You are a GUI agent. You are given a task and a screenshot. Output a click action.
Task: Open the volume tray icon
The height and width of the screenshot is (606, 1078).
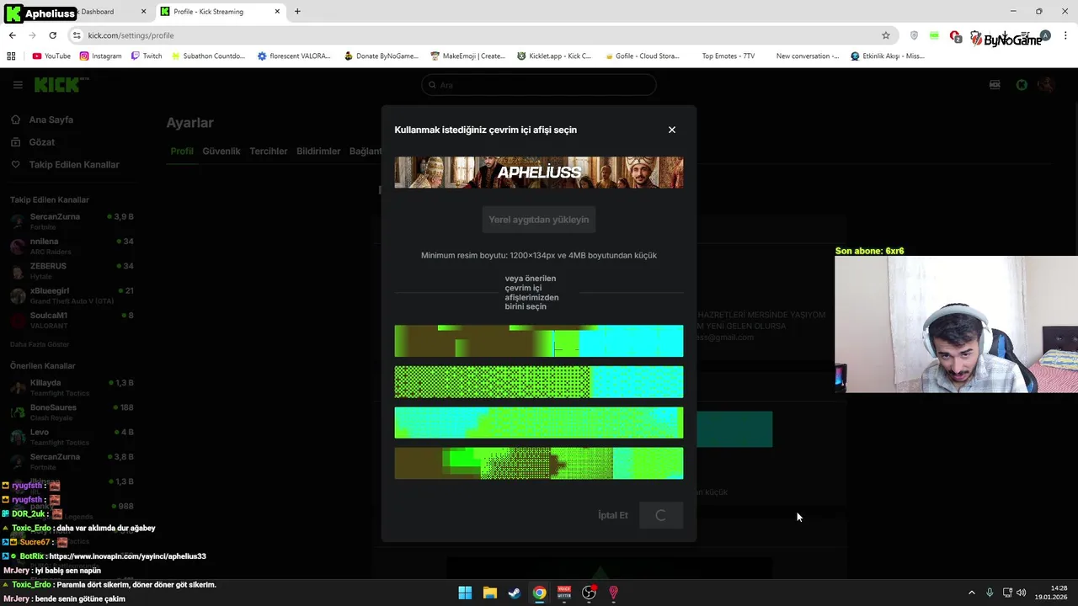(x=1023, y=593)
